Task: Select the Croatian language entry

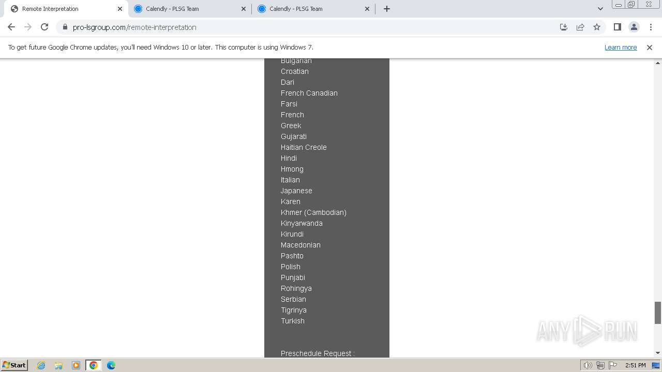Action: (x=295, y=71)
